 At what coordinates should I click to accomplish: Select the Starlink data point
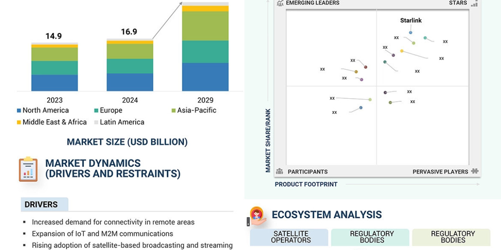[x=411, y=32]
